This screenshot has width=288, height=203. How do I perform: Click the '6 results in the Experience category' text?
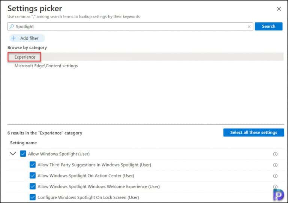(x=45, y=133)
